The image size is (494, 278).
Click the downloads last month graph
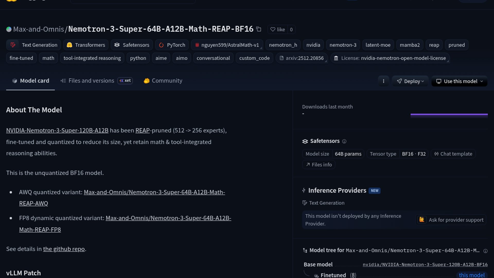449,115
